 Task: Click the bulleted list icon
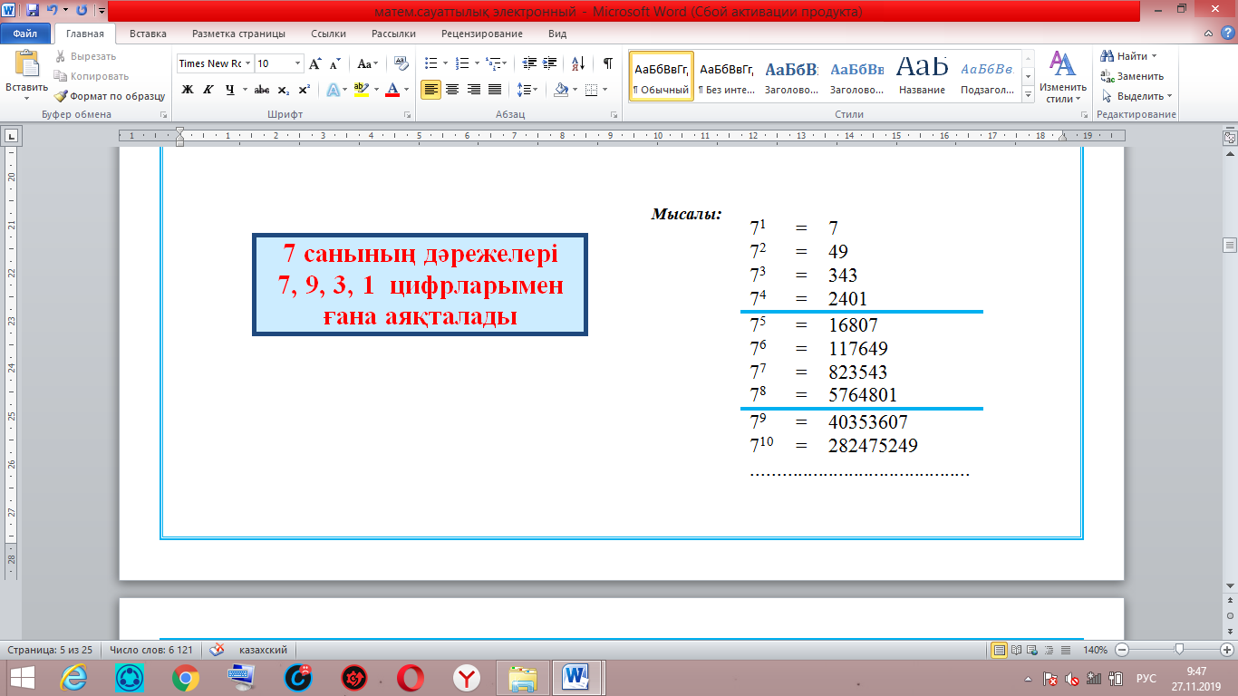tap(430, 63)
